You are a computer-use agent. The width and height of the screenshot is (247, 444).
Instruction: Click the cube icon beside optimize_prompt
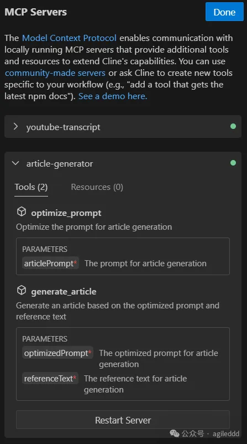pos(22,211)
